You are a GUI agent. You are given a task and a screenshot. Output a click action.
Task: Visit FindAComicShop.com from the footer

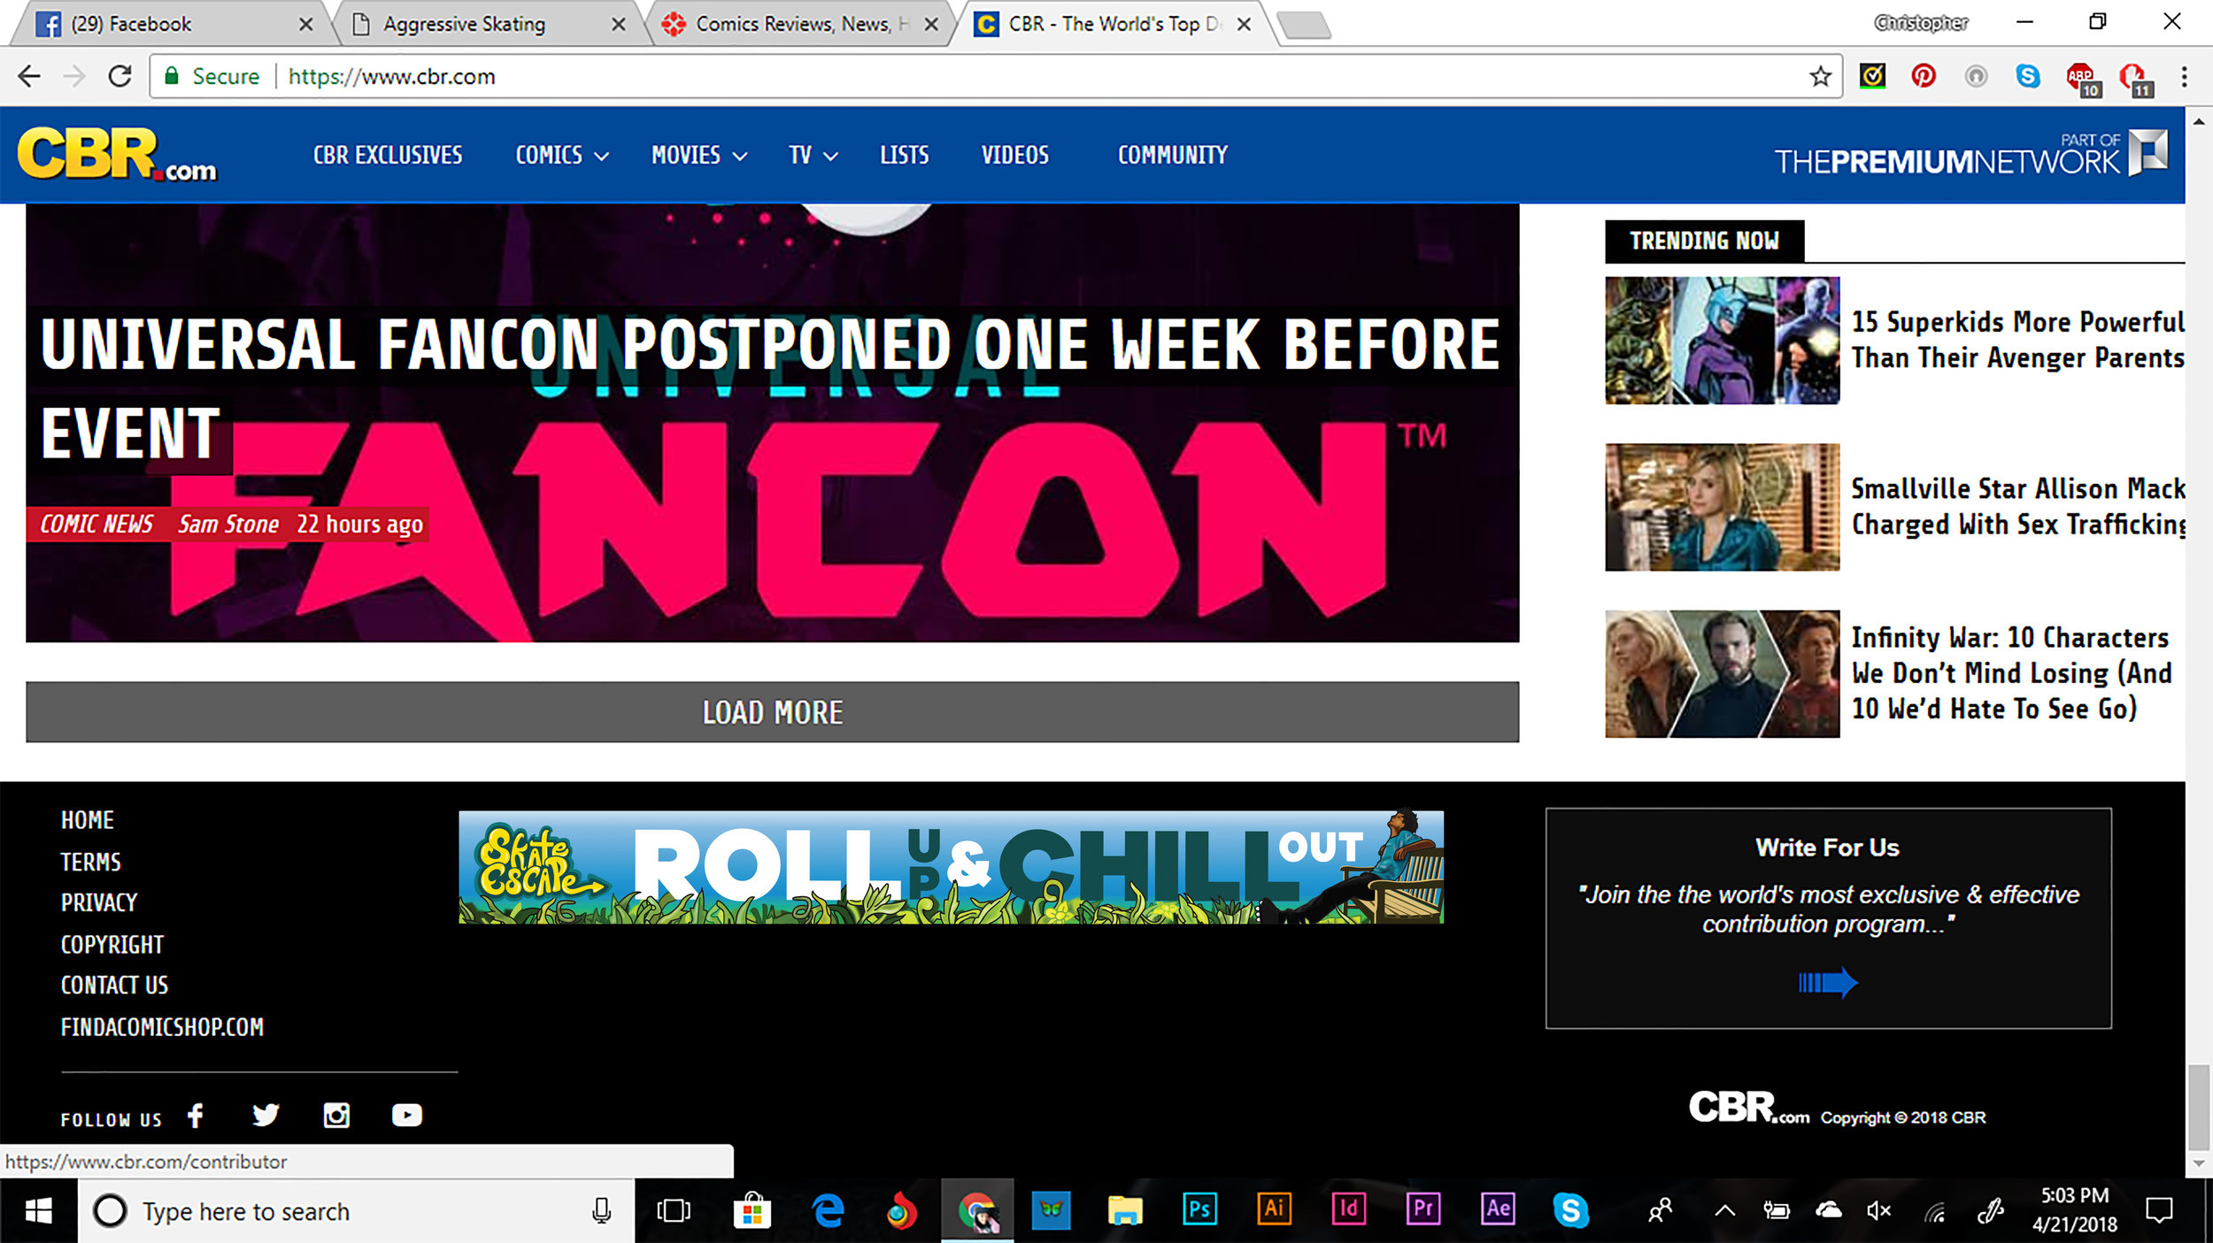[162, 1026]
